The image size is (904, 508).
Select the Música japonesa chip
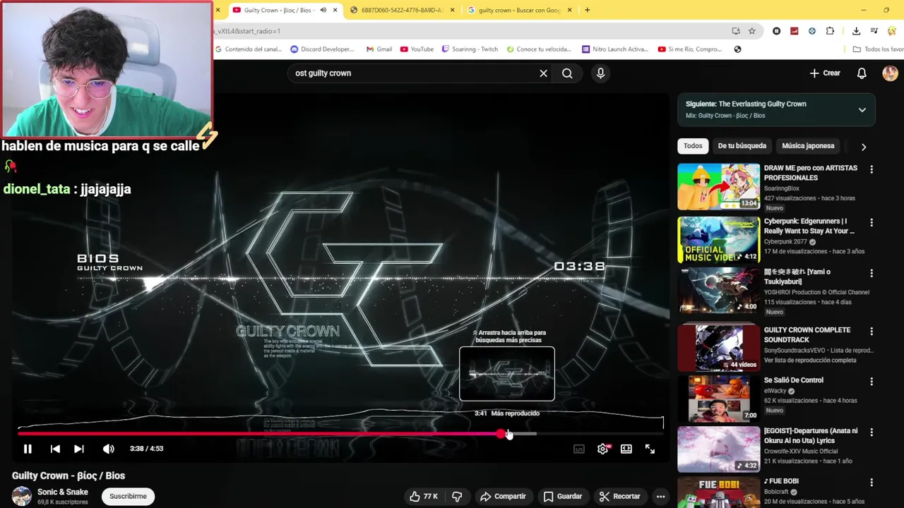click(808, 146)
